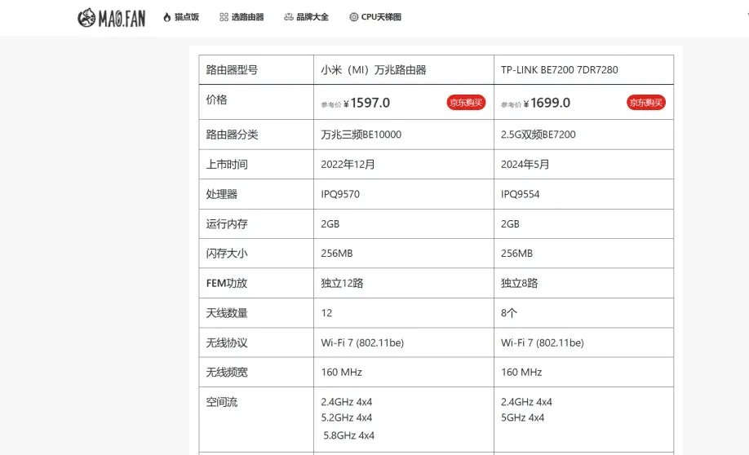Select the 小米（MI）万兆路由器 header cell
This screenshot has width=749, height=455.
tap(404, 69)
